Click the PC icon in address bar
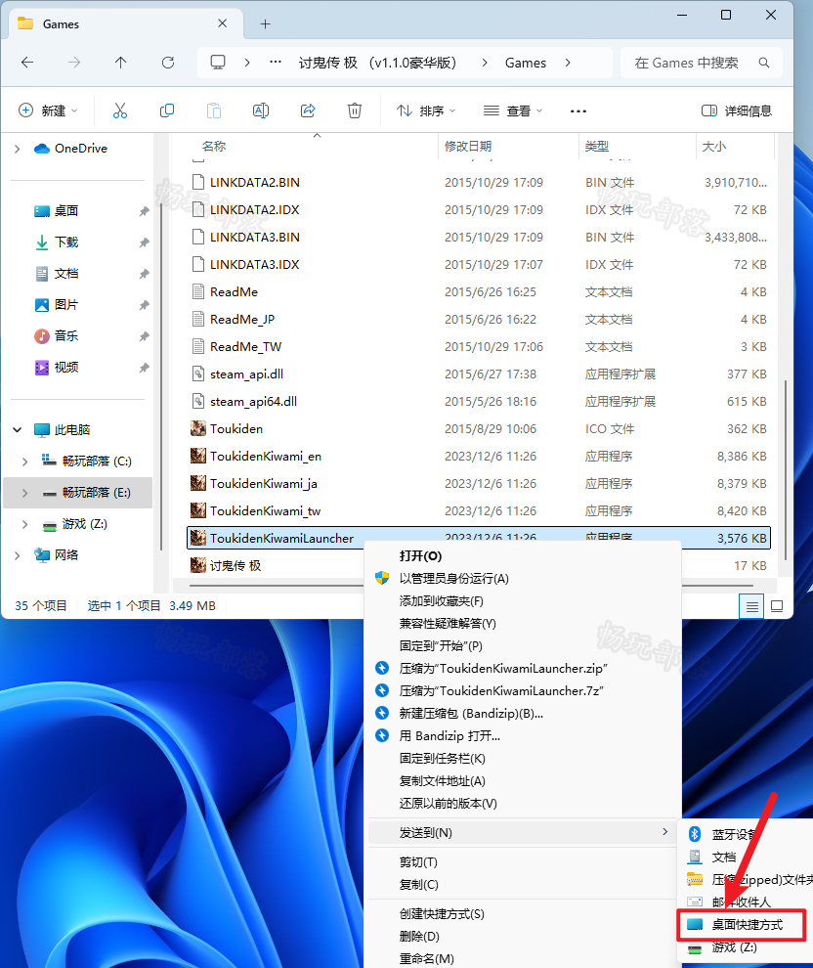This screenshot has height=968, width=813. pos(218,63)
